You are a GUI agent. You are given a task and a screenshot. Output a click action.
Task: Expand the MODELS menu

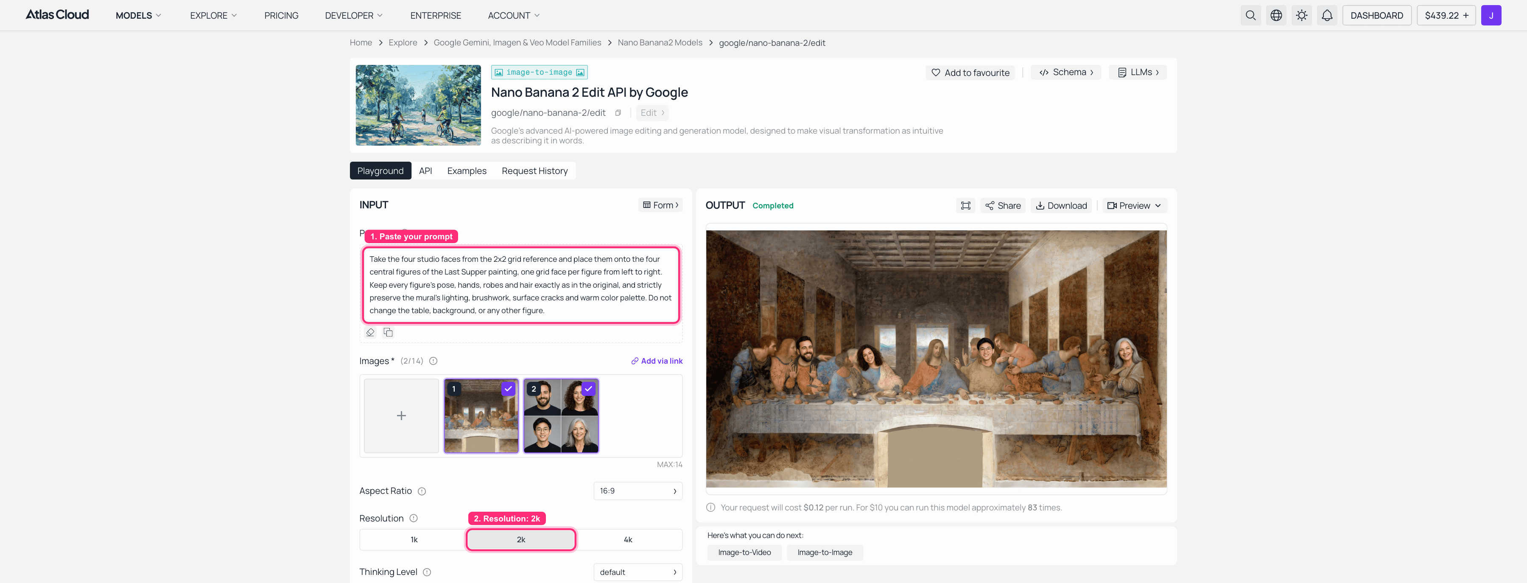pyautogui.click(x=138, y=15)
